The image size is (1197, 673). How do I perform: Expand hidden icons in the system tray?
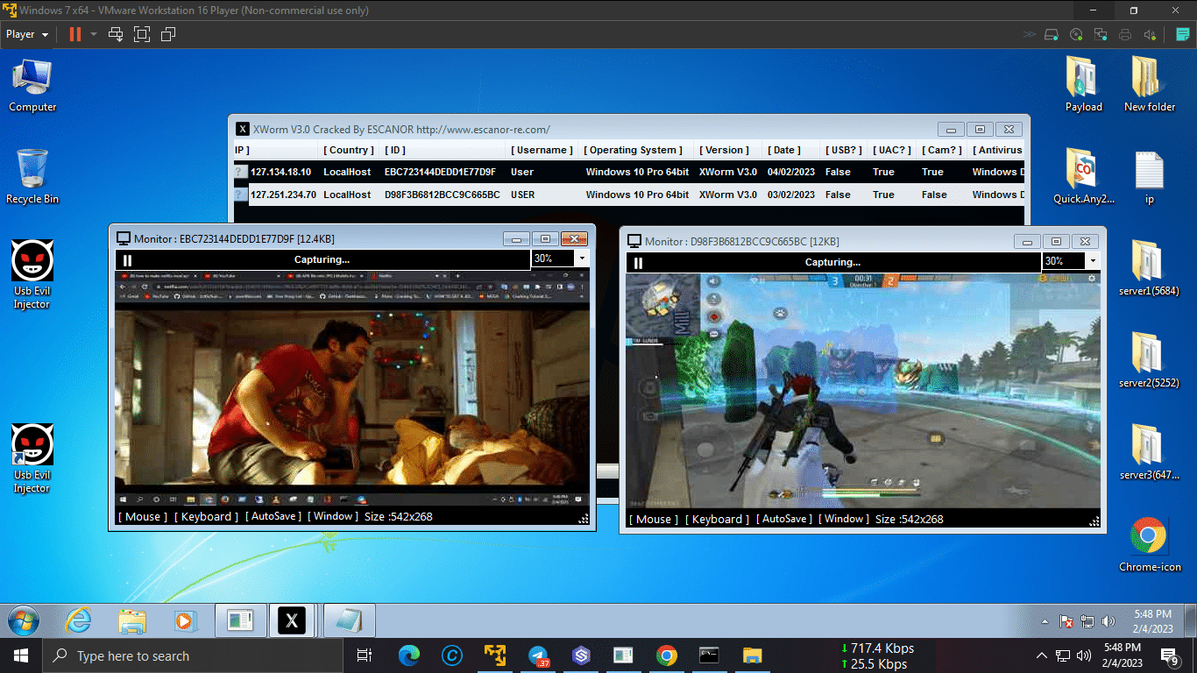pos(1042,655)
